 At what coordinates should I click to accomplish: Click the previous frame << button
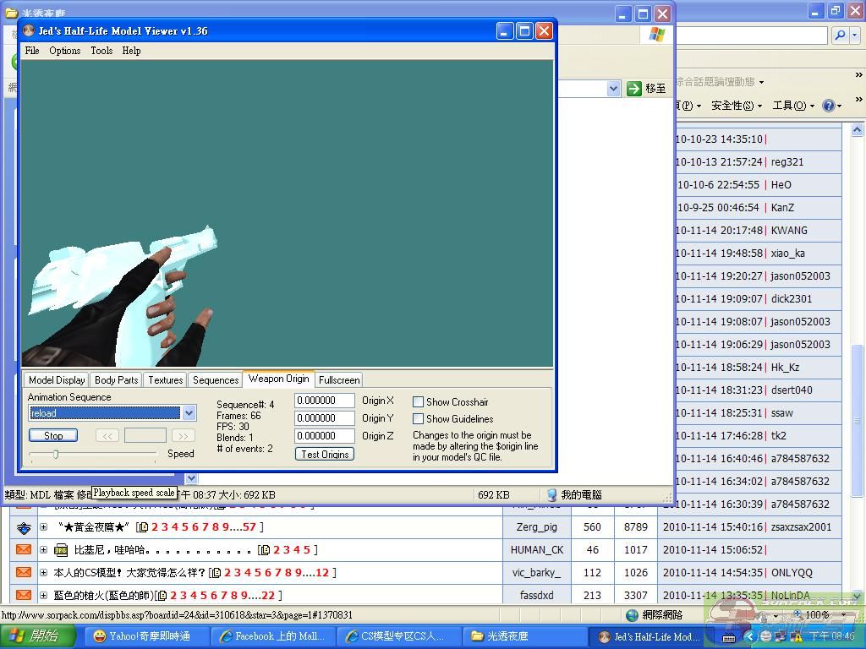pyautogui.click(x=107, y=436)
